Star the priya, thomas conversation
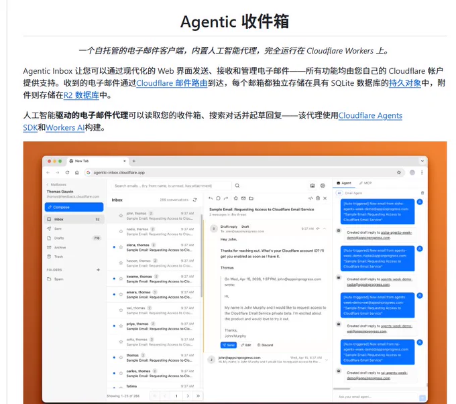Image resolution: width=456 pixels, height=404 pixels. 121,326
